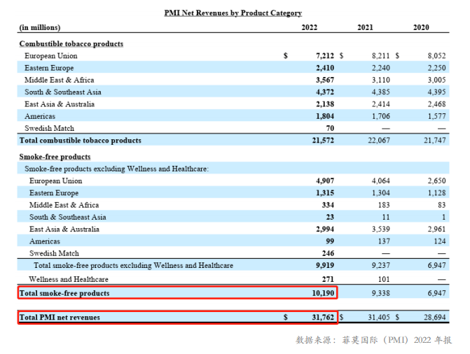Click the smoke-free 2020 value 1,128

click(x=436, y=193)
